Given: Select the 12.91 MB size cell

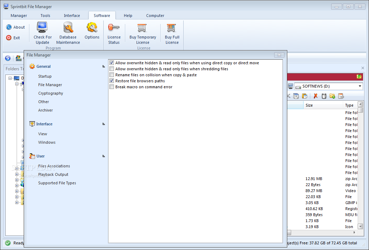Looking at the screenshot, I should (x=314, y=179).
